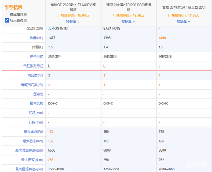Uncheck the 标示最优项 checkbox
Viewport: 212px width, 172px height.
7,20
